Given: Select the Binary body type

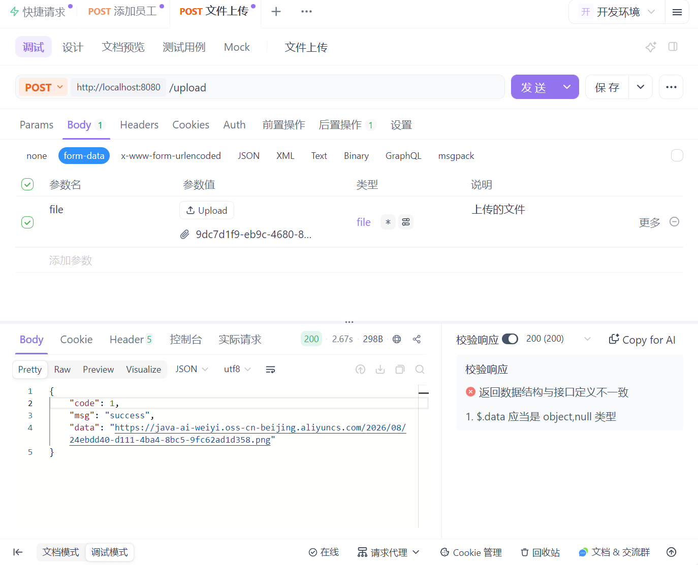Looking at the screenshot, I should point(356,156).
